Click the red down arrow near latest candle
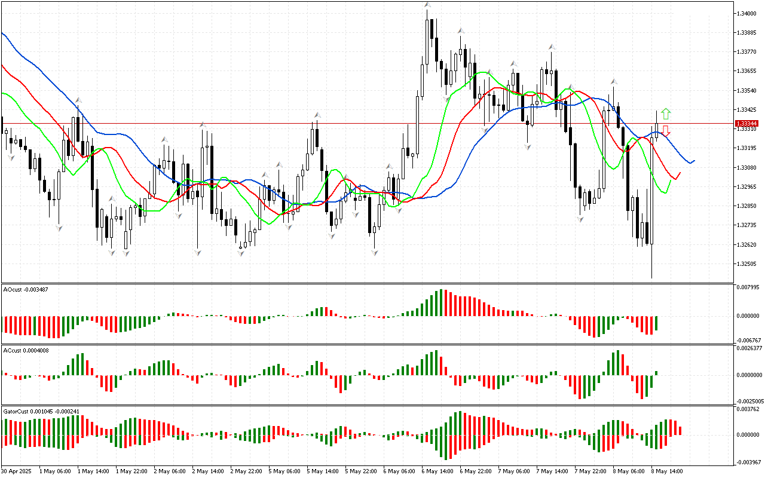765x478 pixels. tap(666, 131)
